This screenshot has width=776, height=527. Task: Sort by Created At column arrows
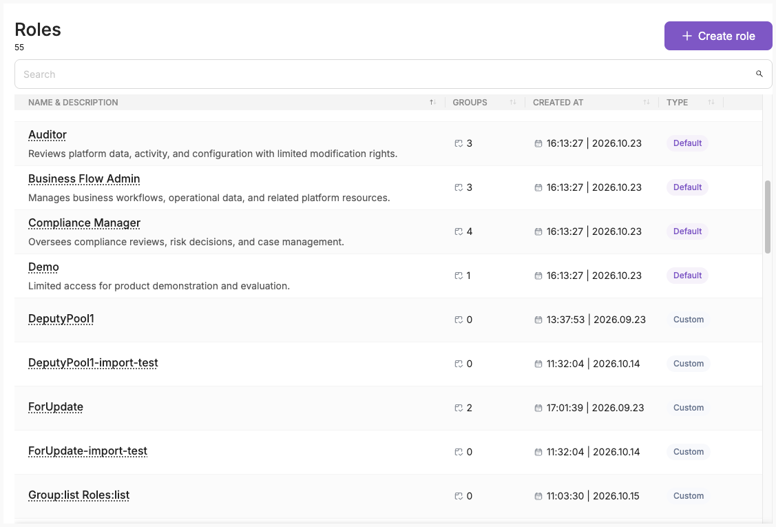[647, 102]
